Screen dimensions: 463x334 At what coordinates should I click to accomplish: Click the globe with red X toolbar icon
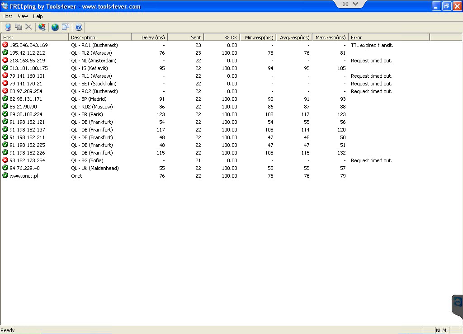[42, 27]
